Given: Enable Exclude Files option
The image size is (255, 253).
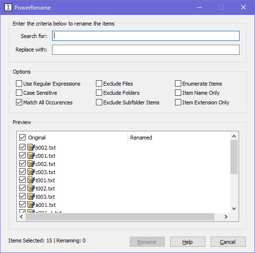Looking at the screenshot, I should click(99, 84).
